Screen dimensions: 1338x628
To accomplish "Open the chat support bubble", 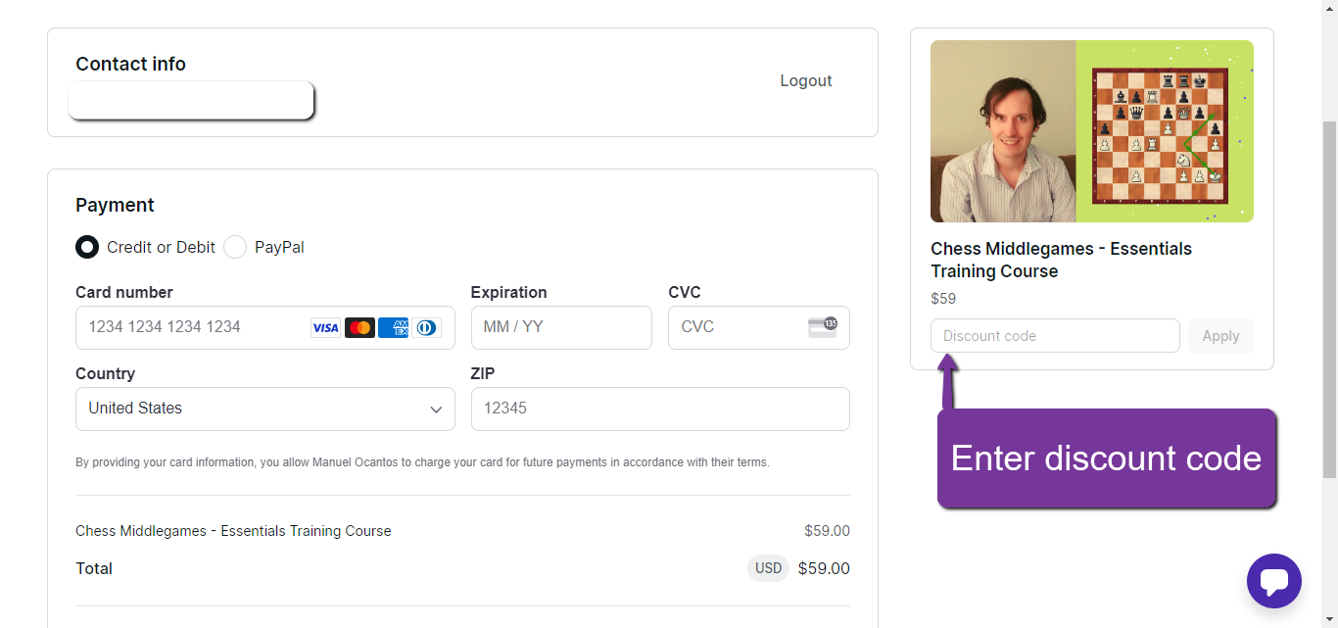I will click(1273, 581).
